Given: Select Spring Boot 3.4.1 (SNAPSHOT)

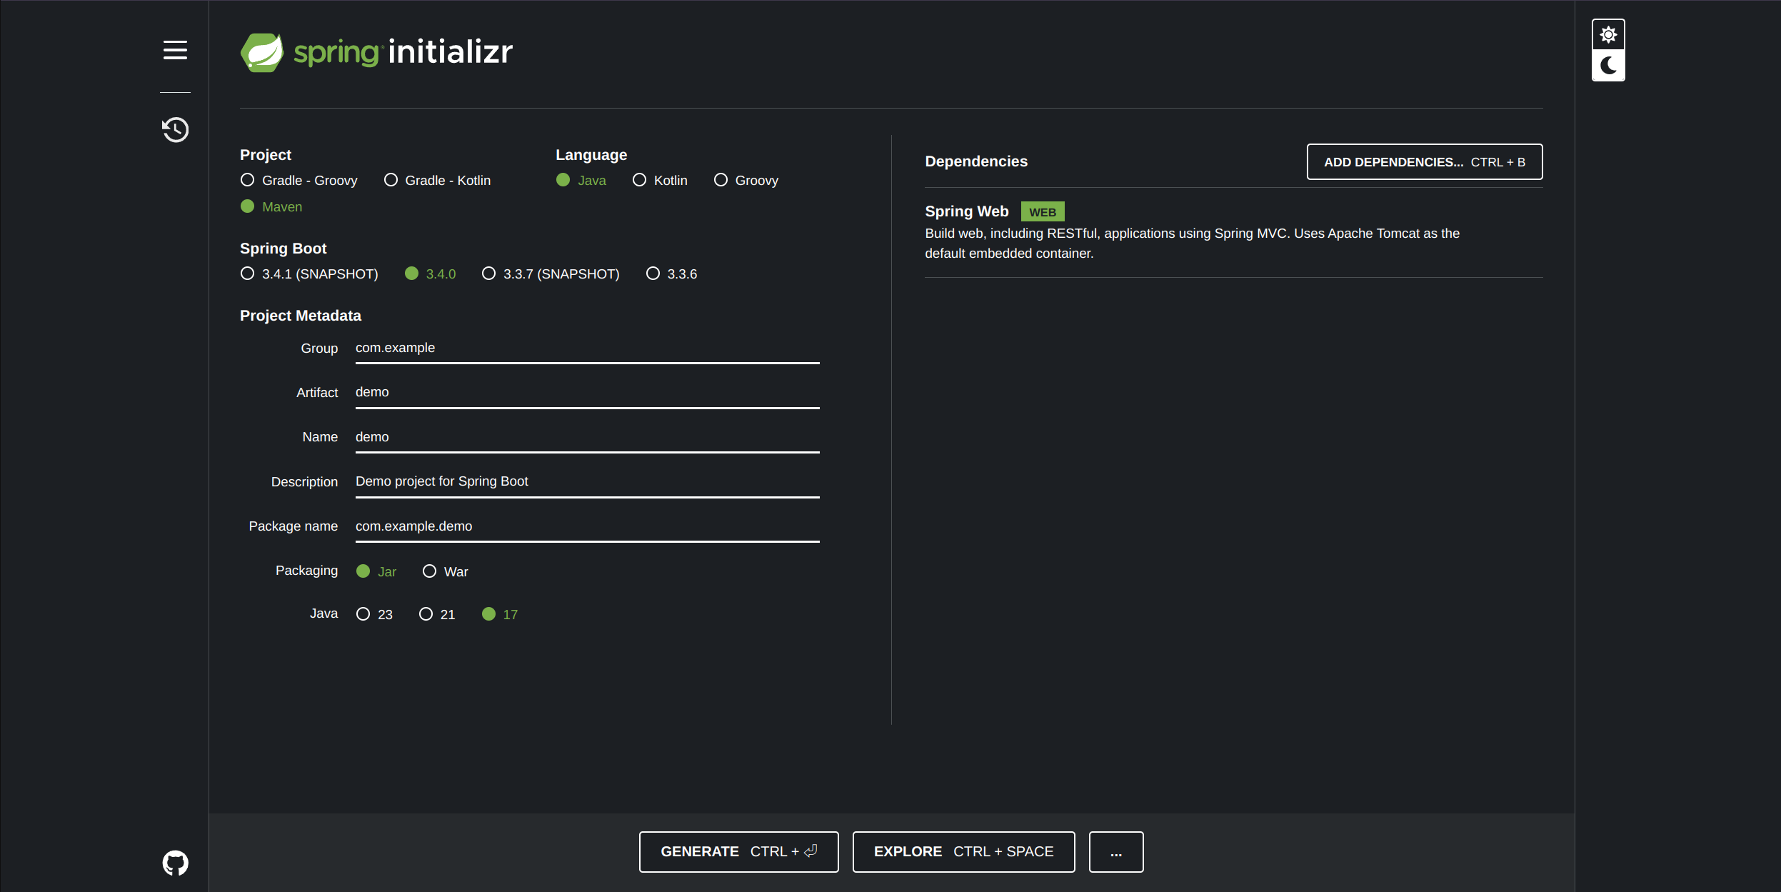Looking at the screenshot, I should coord(248,274).
